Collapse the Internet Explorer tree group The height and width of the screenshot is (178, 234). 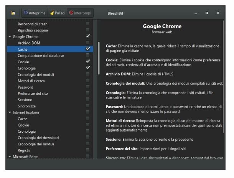[10, 112]
